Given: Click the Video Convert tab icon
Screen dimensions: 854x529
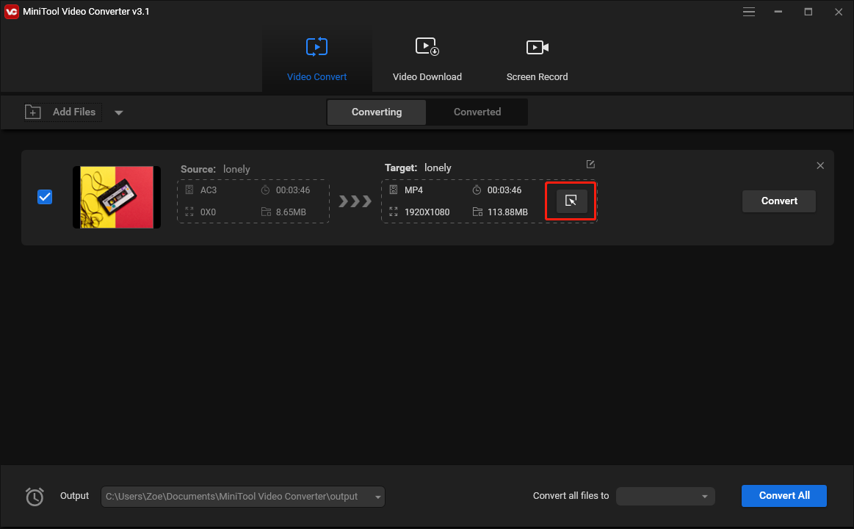Looking at the screenshot, I should coord(316,47).
